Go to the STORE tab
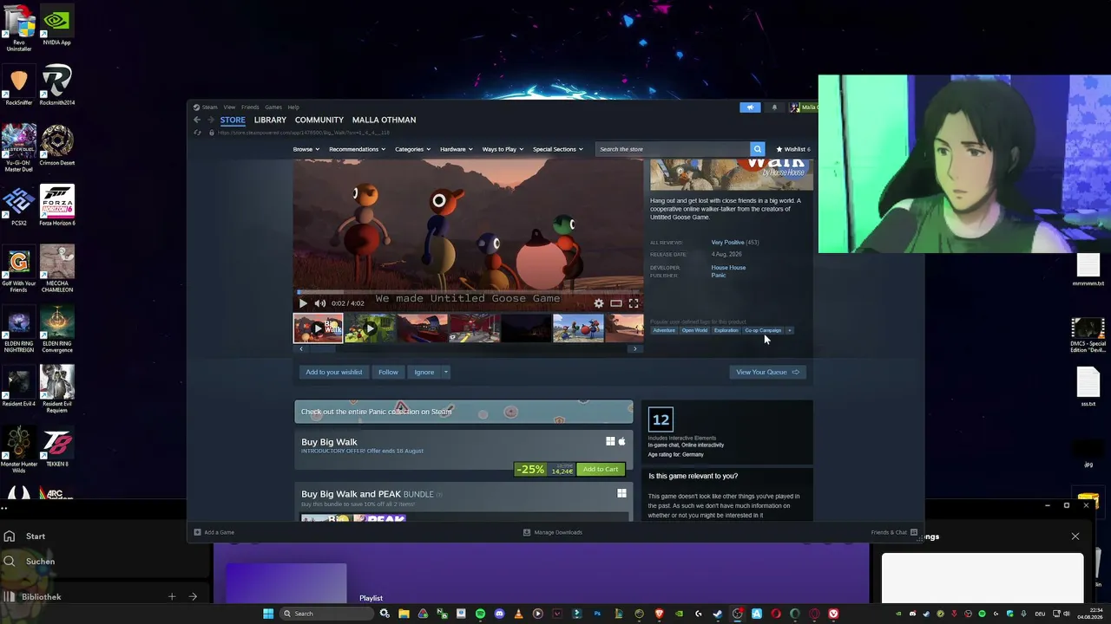 click(x=233, y=120)
